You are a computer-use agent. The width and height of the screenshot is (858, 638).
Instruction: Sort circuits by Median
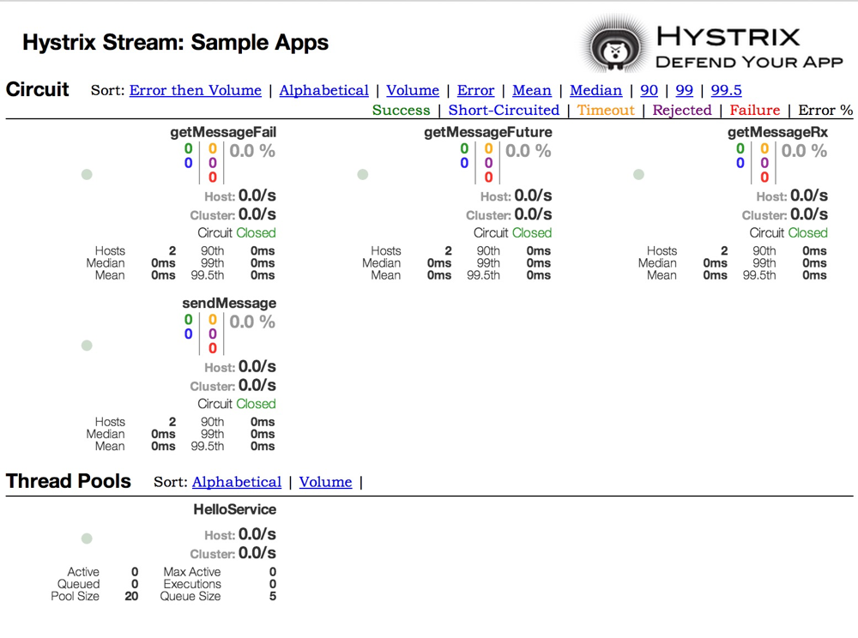tap(596, 90)
